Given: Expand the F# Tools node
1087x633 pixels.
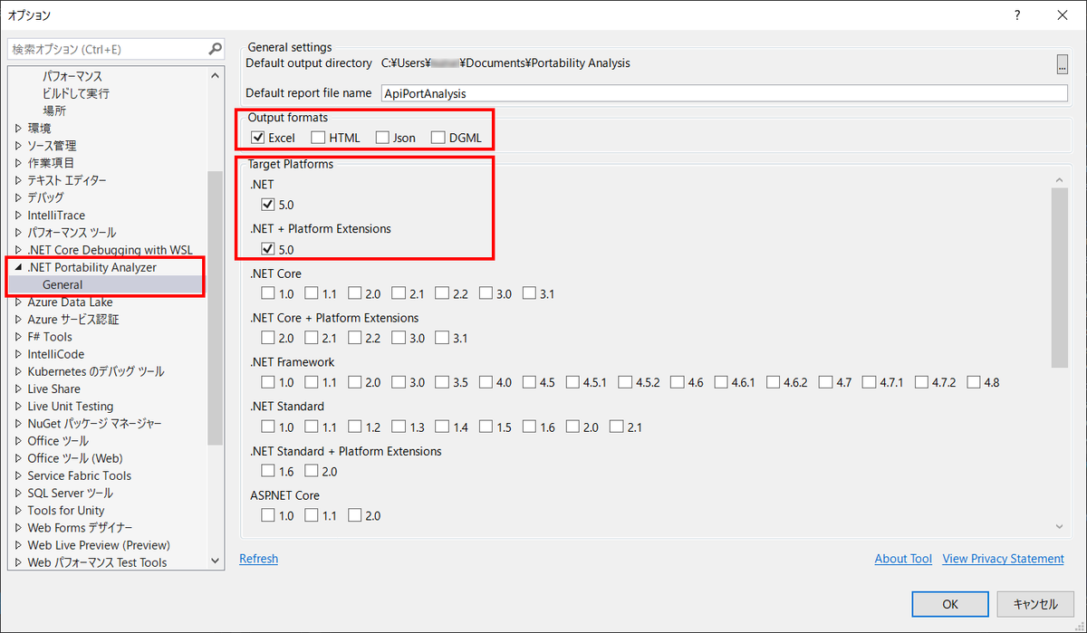Looking at the screenshot, I should pos(18,337).
